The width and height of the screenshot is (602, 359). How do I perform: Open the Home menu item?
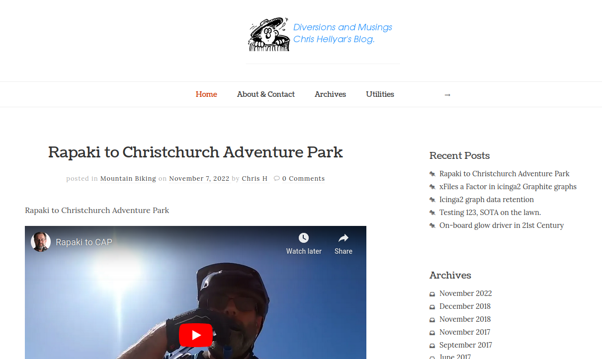tap(206, 94)
